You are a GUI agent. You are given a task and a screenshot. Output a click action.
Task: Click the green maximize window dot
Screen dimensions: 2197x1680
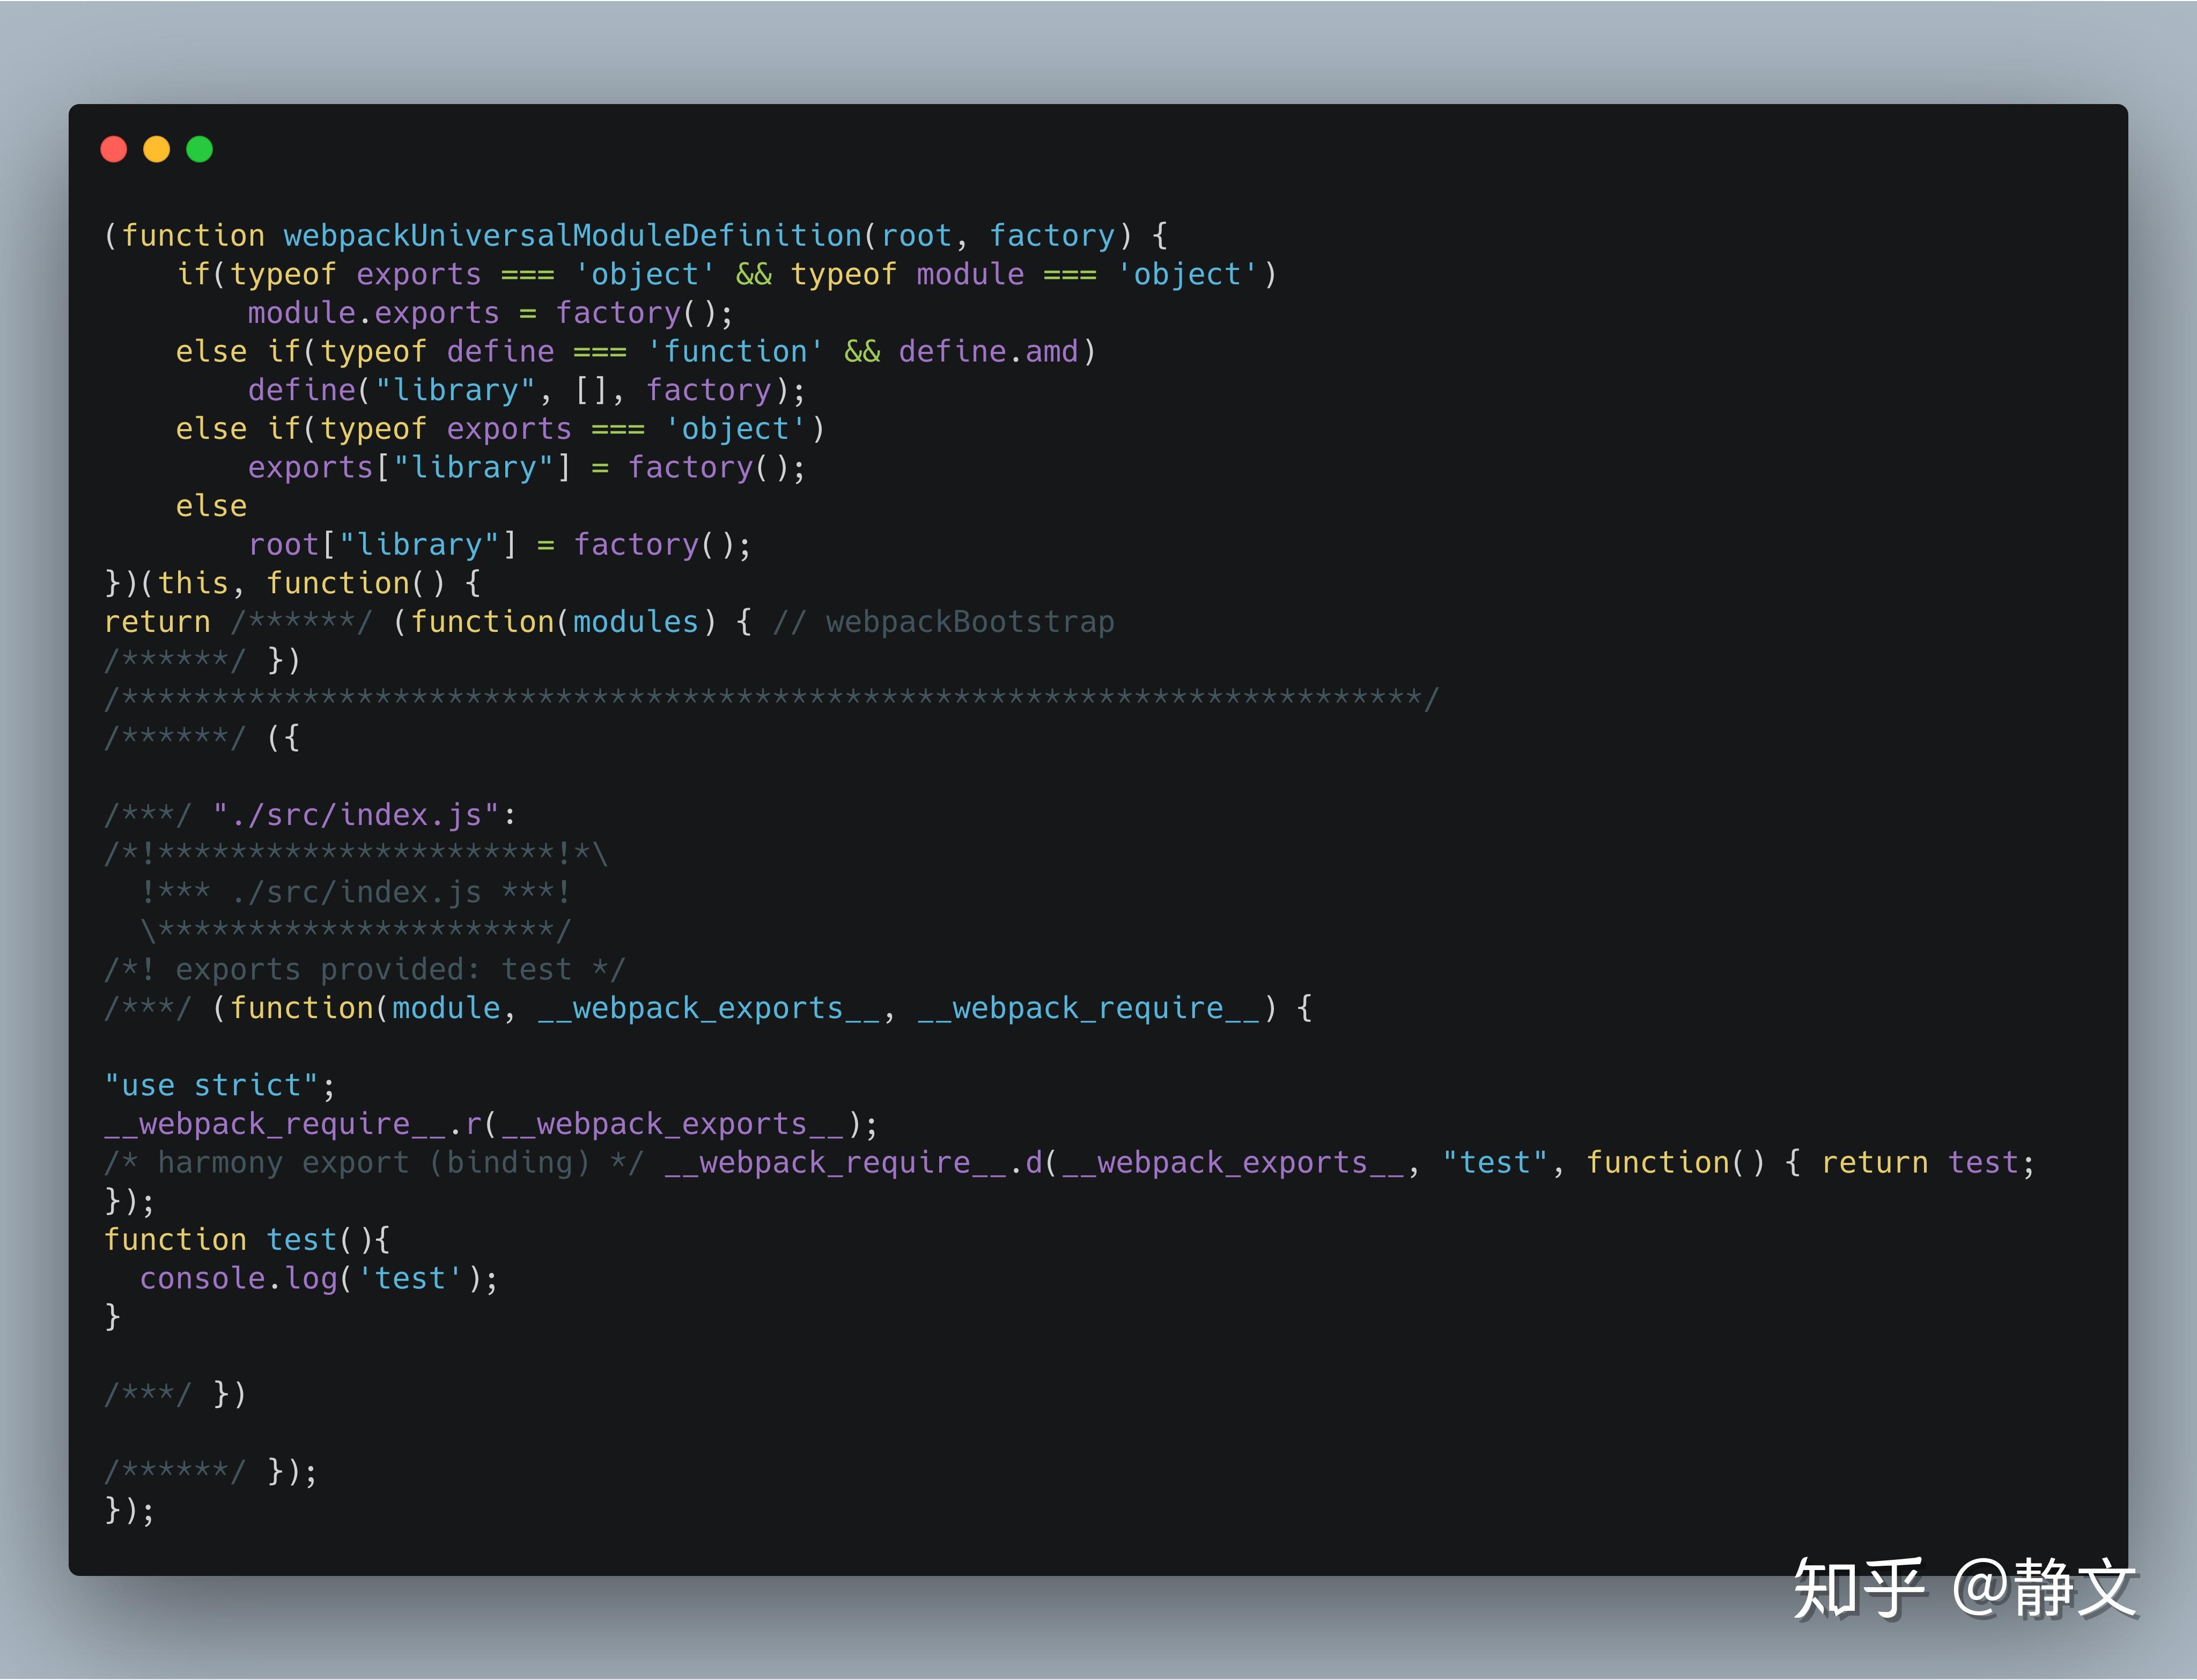pos(200,150)
